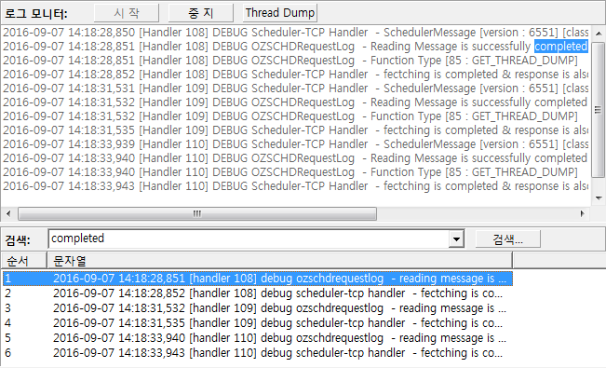Select result row 6 at 14:18:33,943

(x=258, y=353)
